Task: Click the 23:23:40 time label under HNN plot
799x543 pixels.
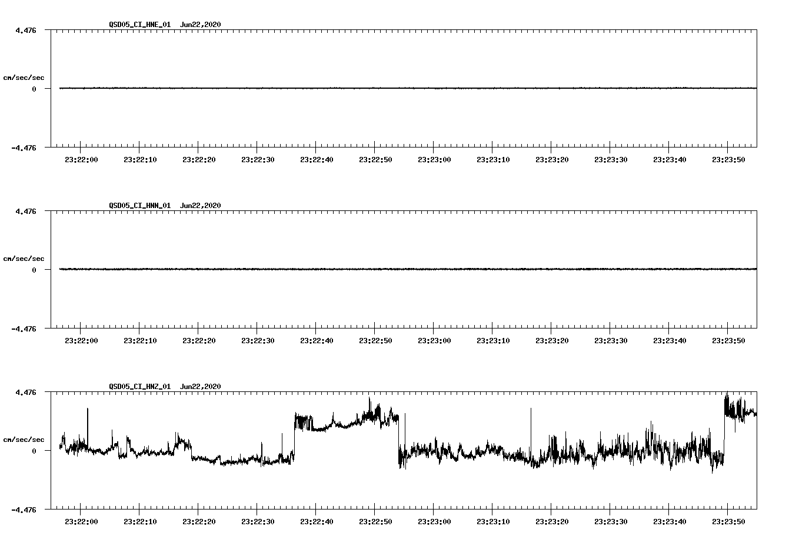Action: pos(670,340)
